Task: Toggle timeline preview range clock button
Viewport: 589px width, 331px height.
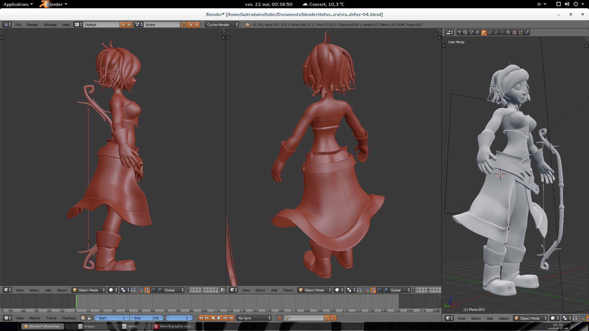Action: pos(83,318)
